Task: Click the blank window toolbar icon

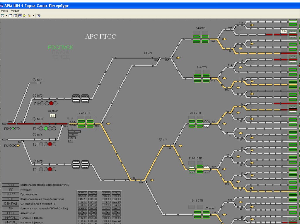Action: (x=11, y=15)
